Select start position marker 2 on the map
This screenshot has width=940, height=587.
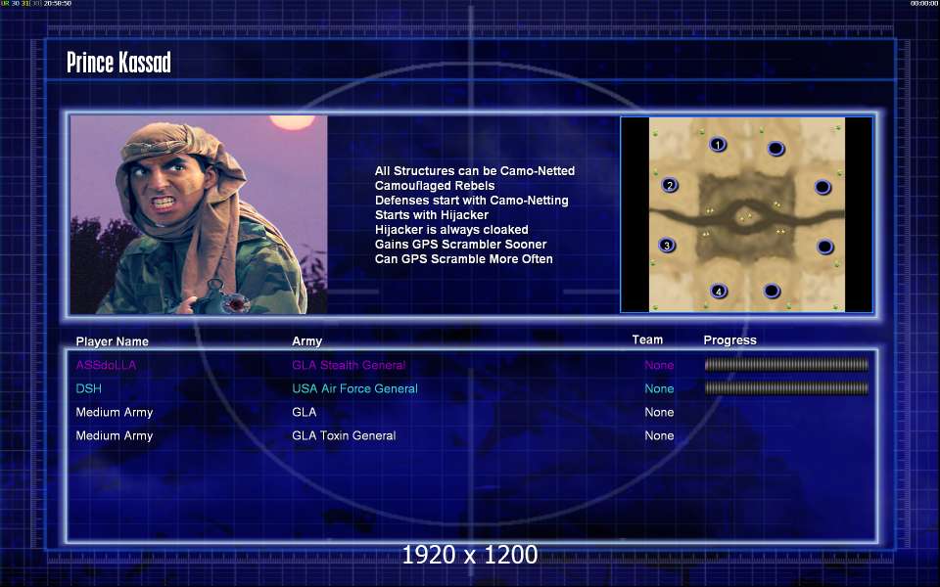[x=670, y=185]
